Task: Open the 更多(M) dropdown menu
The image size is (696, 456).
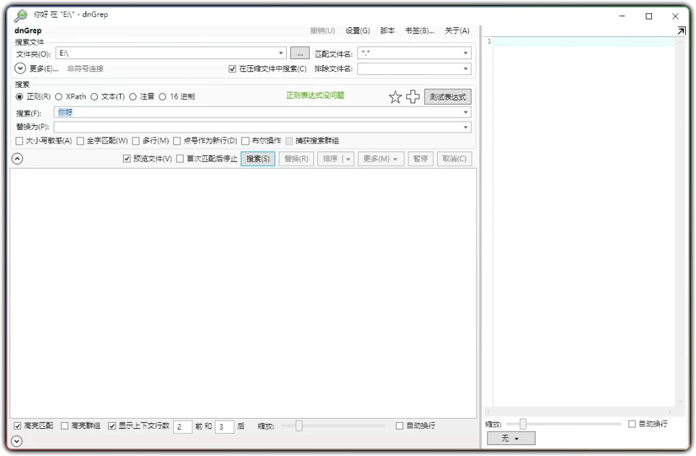Action: coord(381,158)
